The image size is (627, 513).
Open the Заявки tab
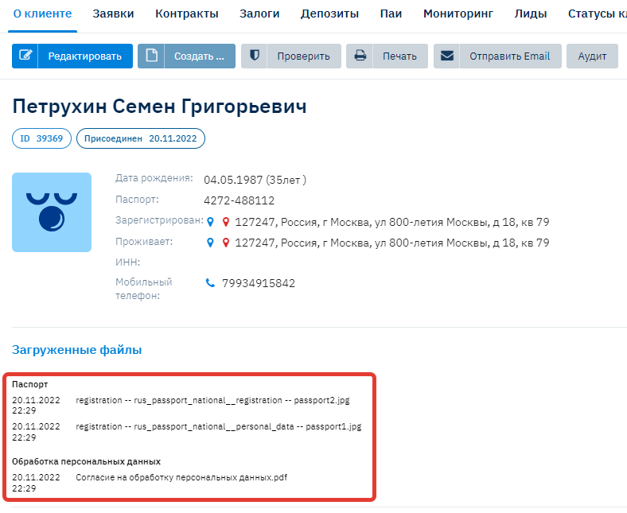[x=113, y=14]
